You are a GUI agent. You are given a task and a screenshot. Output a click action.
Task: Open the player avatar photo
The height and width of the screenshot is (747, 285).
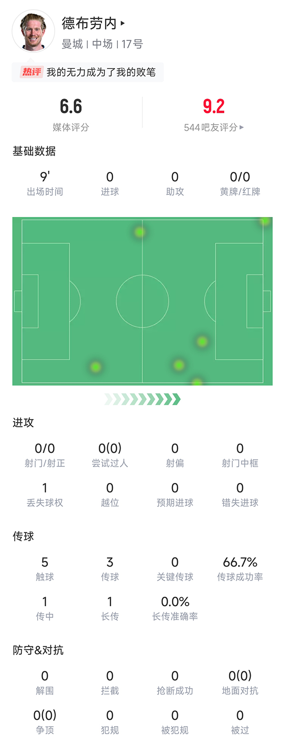tap(33, 31)
